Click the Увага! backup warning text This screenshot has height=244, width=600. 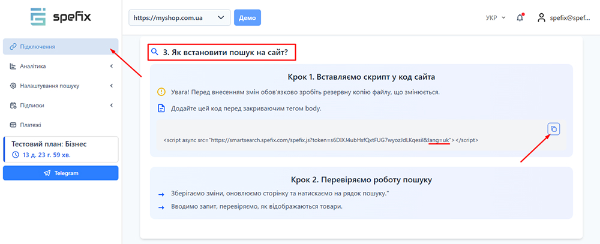click(x=306, y=92)
